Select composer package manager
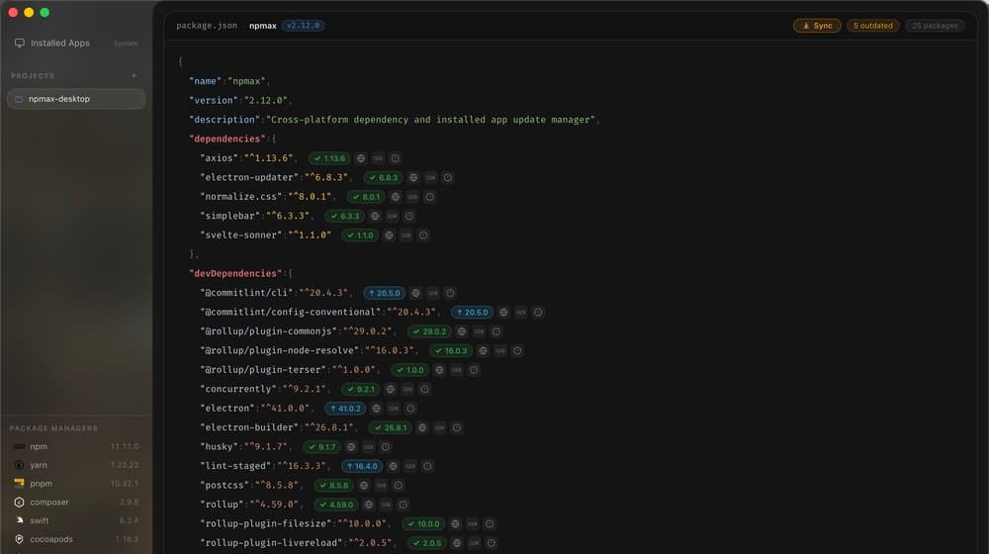 tap(76, 503)
